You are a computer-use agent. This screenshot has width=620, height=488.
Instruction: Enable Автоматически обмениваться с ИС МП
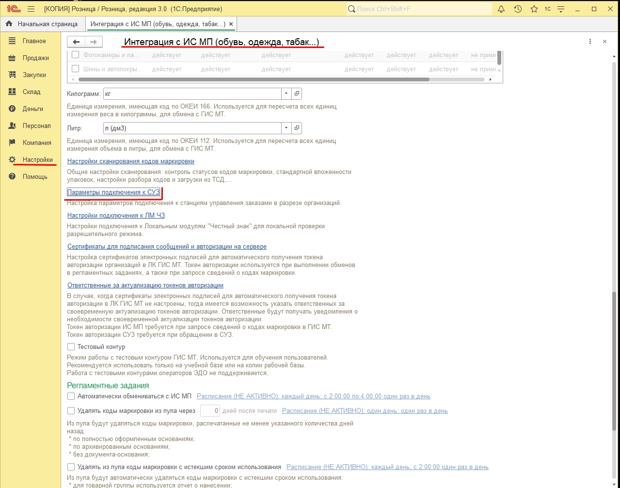pyautogui.click(x=71, y=396)
